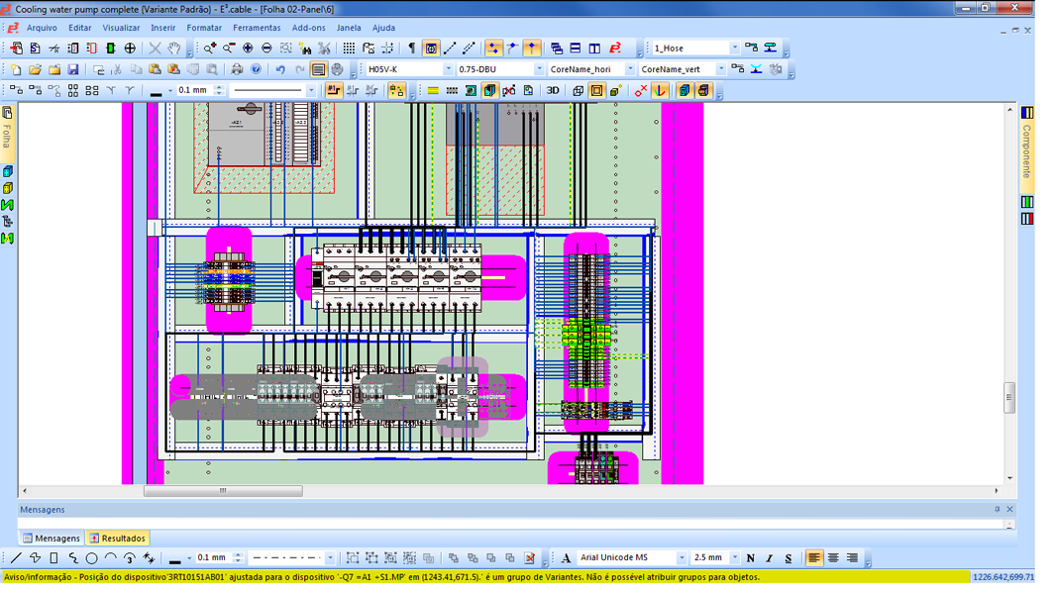
Task: Open the Ferramentas menu
Action: (257, 28)
